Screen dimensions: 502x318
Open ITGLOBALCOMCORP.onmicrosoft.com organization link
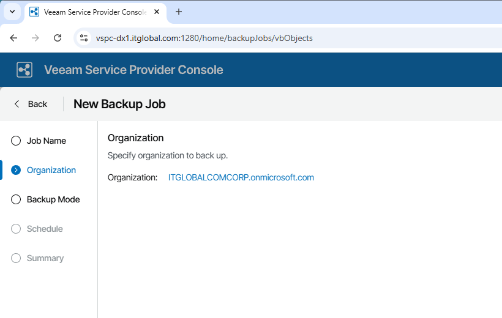tap(241, 177)
